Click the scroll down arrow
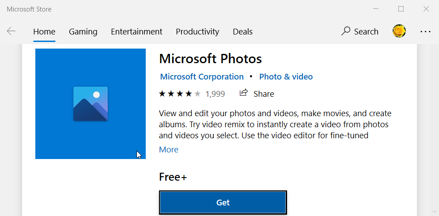This screenshot has height=216, width=439. pyautogui.click(x=434, y=211)
